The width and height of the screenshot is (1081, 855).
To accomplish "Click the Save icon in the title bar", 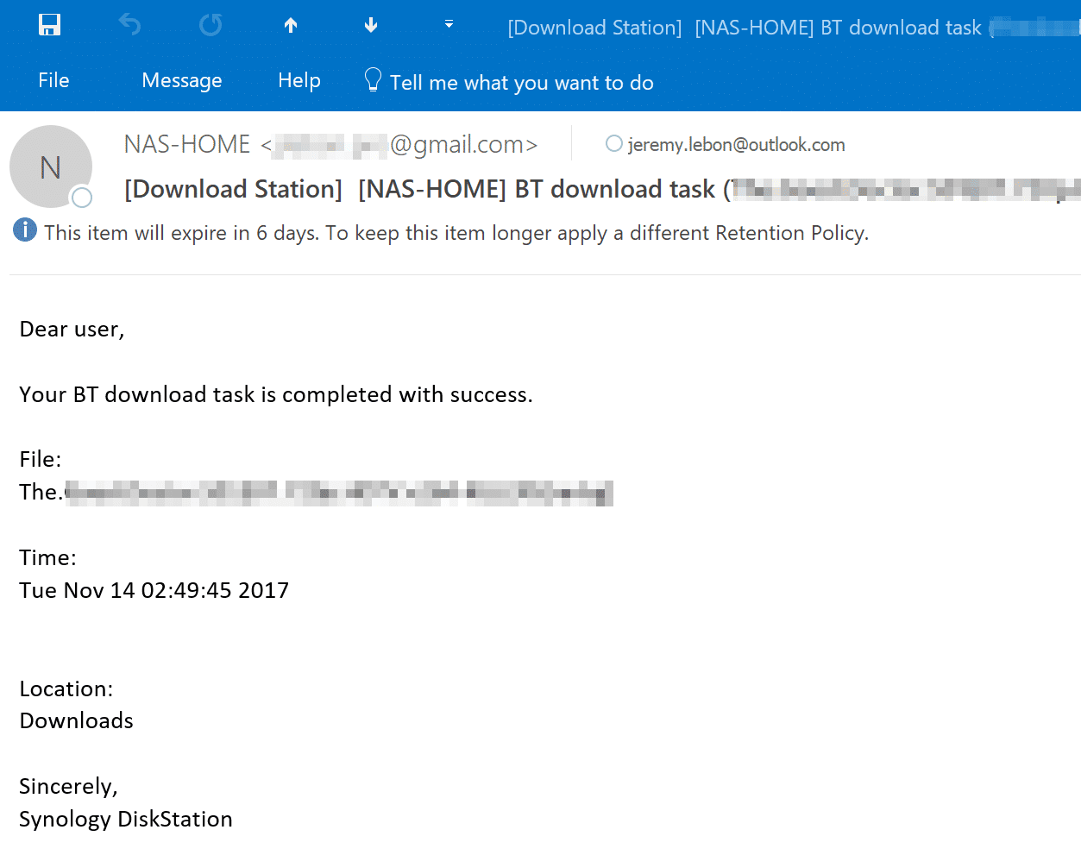I will click(49, 25).
